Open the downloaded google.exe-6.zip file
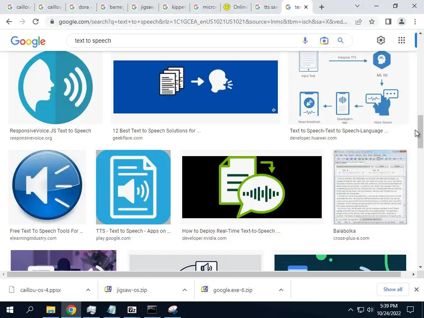 coord(233,290)
